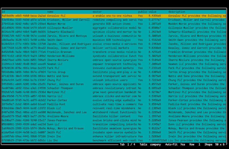Click the Irwin Inc name cell
Viewport: 229px width, 149px height.
pos(54,136)
